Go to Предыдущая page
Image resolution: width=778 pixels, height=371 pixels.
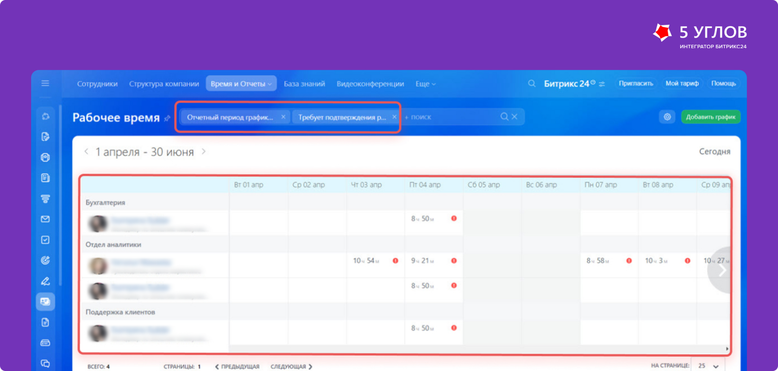pyautogui.click(x=237, y=366)
